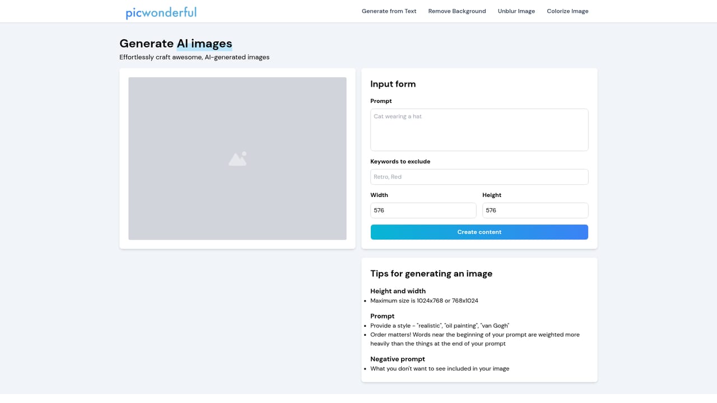Click 'What you don't want to see' tip
Viewport: 717px width, 403px height.
440,369
